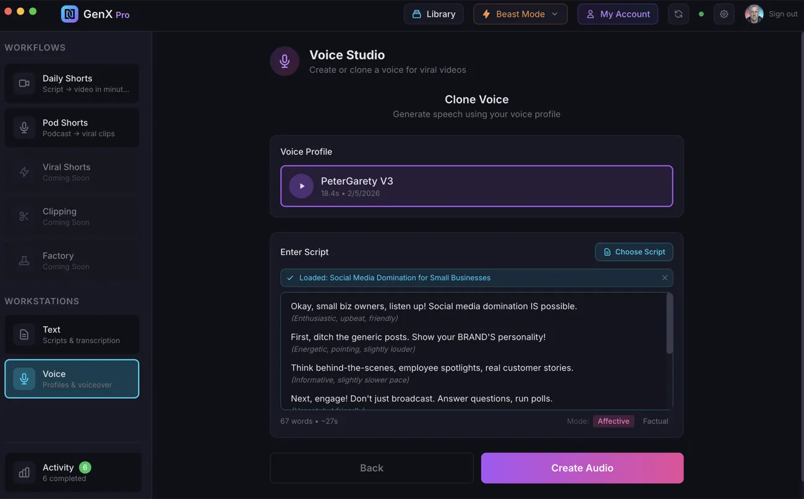Open the Library
The width and height of the screenshot is (804, 499).
(433, 13)
